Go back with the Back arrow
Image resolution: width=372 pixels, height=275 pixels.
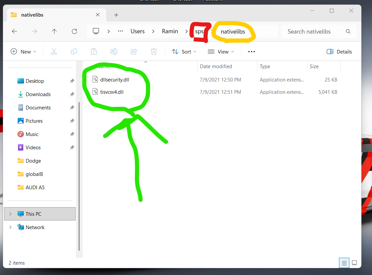pos(14,31)
